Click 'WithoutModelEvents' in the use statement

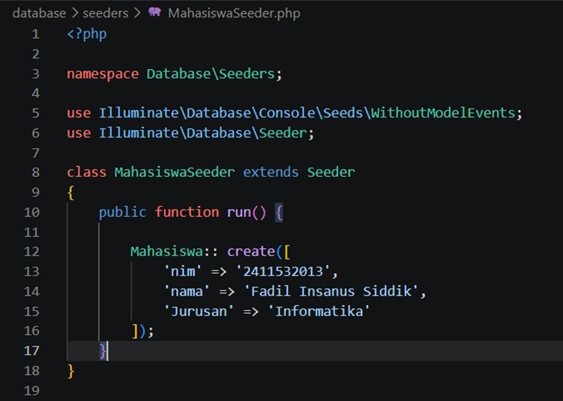[443, 113]
